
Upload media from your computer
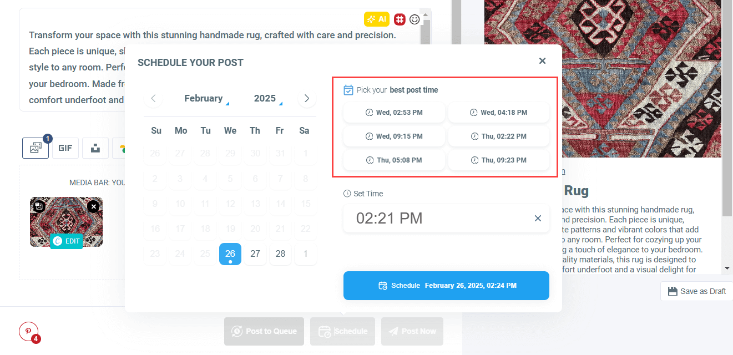point(95,148)
